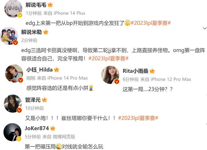
Task: Open the #2023lpl夏季赛# hashtag in 解说米勒's post
Action: [x=109, y=58]
